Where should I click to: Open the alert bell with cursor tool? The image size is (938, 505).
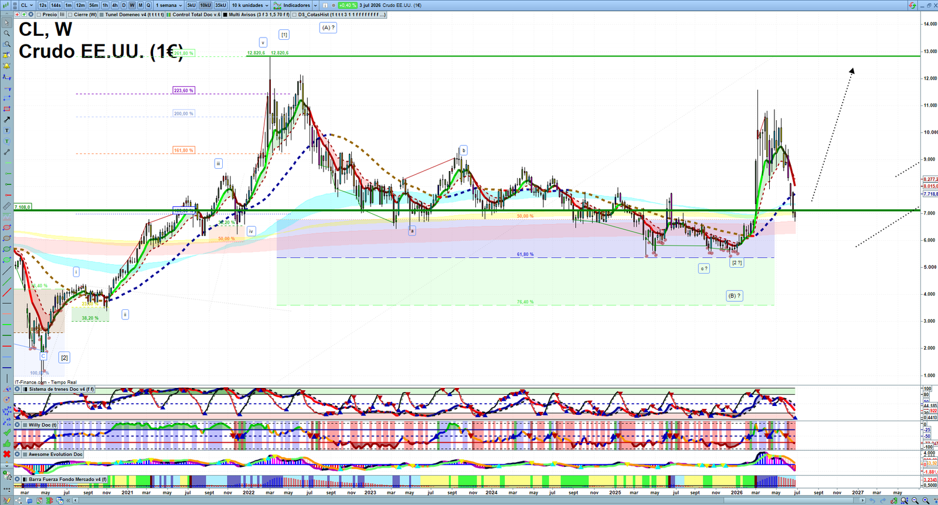click(7, 55)
